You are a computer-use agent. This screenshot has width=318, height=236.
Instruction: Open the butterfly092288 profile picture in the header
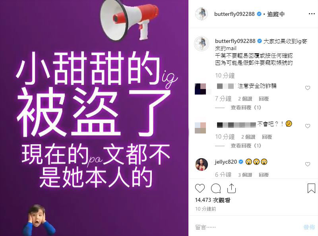[202, 14]
